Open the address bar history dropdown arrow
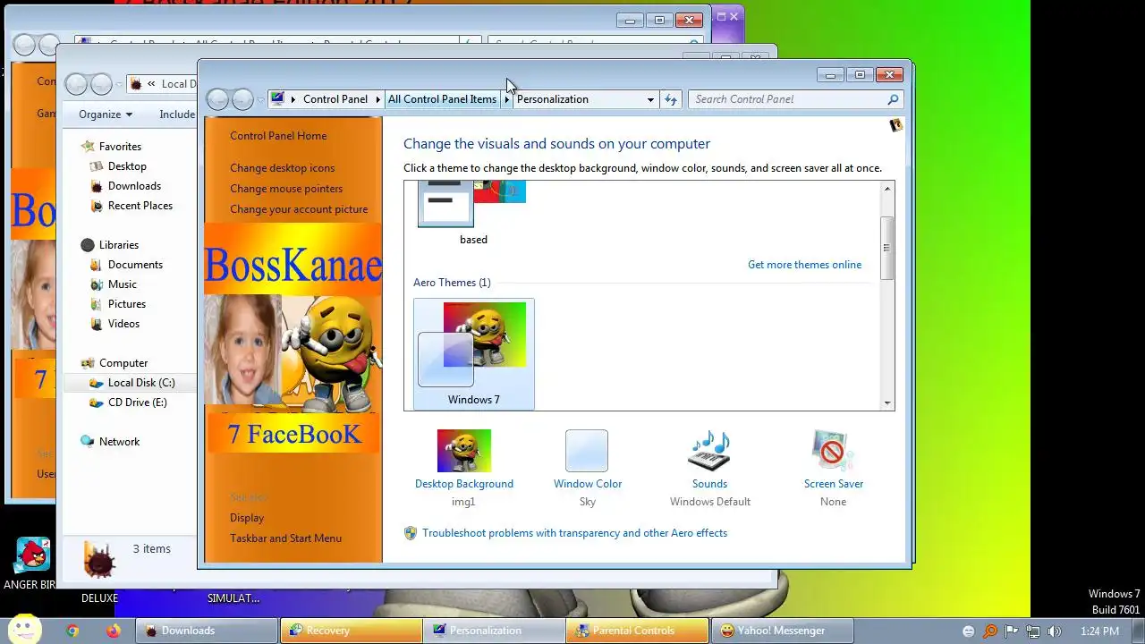 click(x=650, y=99)
